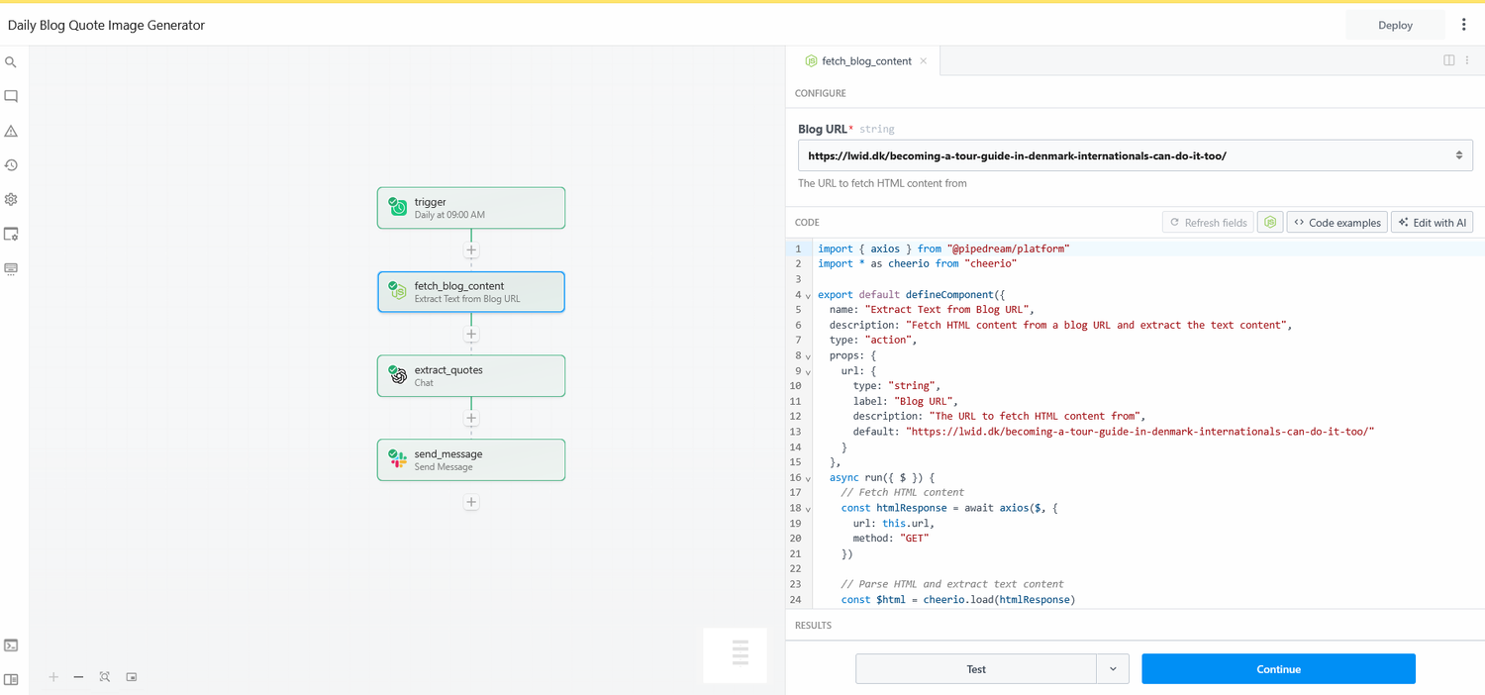1485x695 pixels.
Task: Click the split view icon near the tab
Action: click(x=1449, y=60)
